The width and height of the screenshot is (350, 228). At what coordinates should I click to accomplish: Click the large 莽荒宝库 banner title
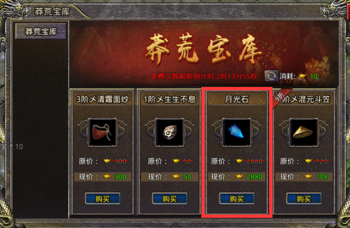[x=204, y=49]
